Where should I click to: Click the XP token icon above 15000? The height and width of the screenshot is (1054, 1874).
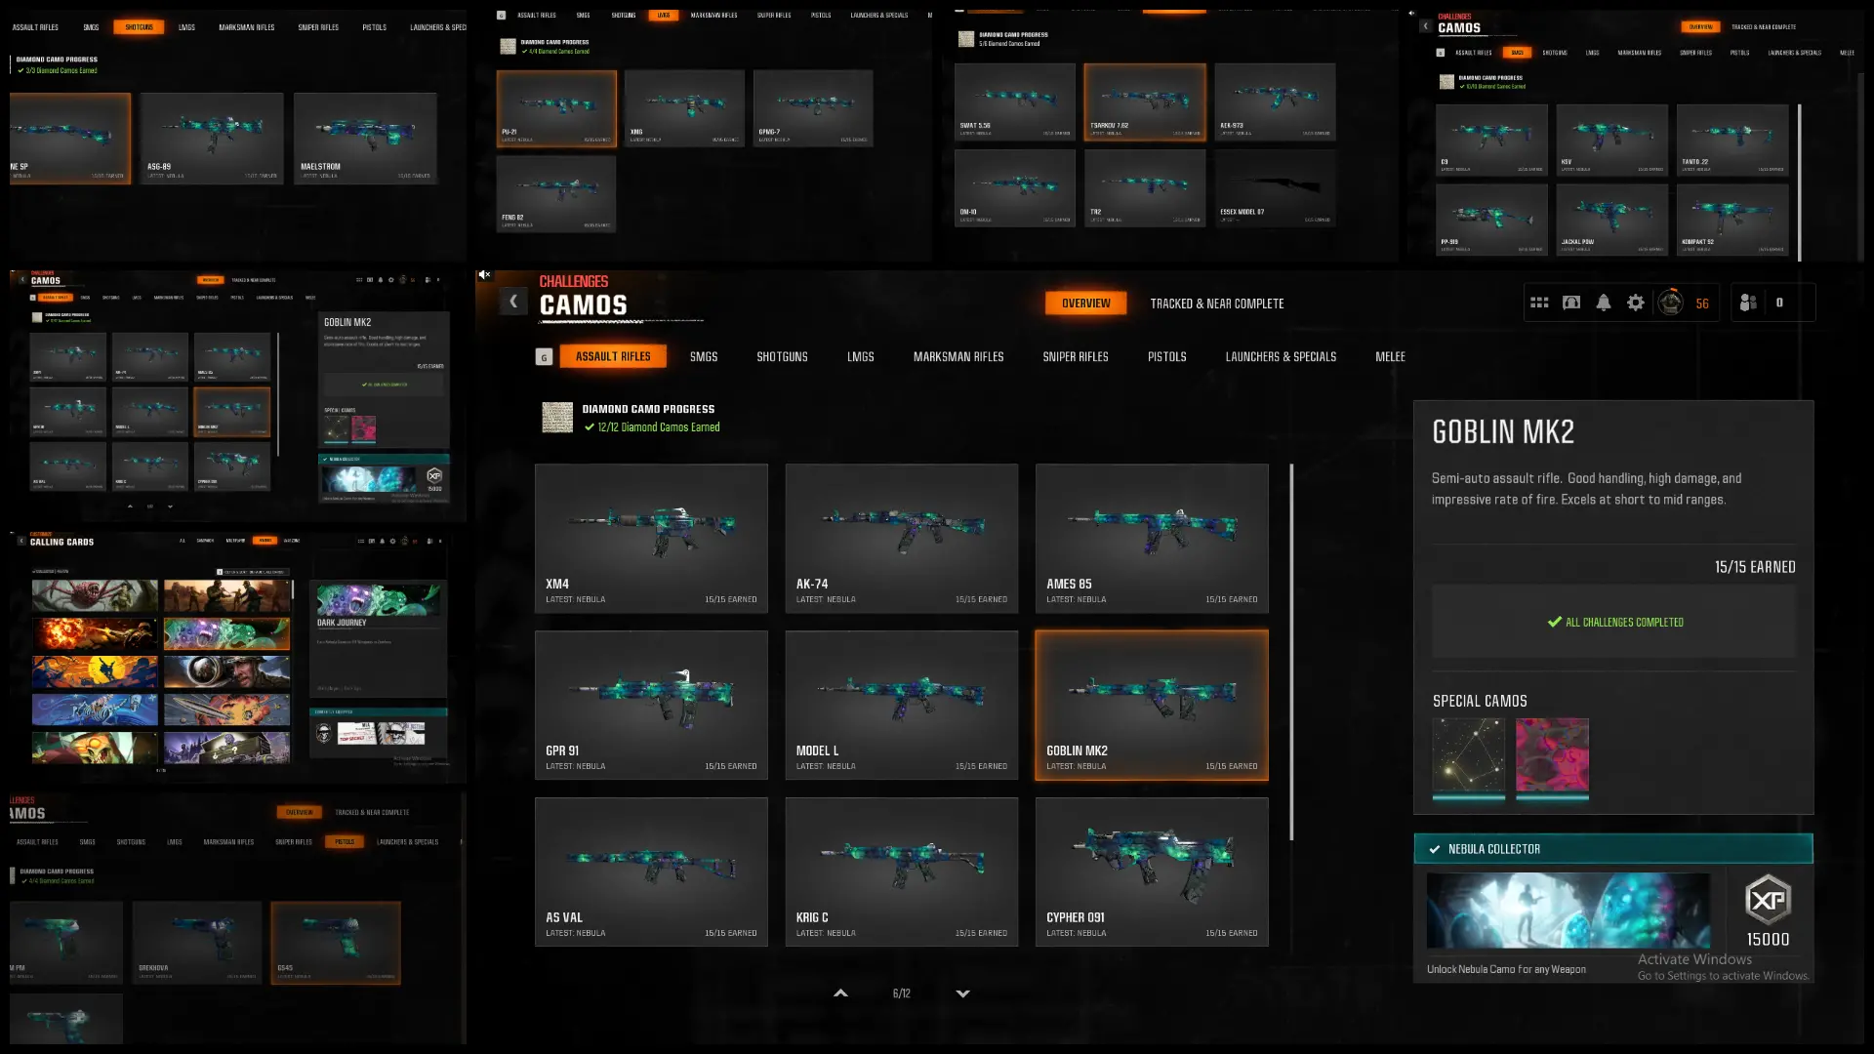[x=1768, y=900]
